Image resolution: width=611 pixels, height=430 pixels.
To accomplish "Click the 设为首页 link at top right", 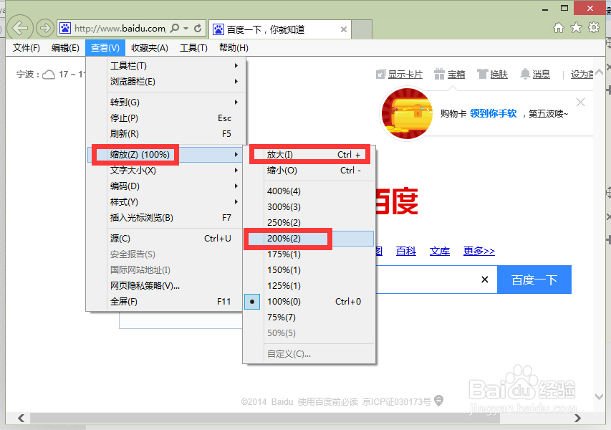I will point(582,74).
